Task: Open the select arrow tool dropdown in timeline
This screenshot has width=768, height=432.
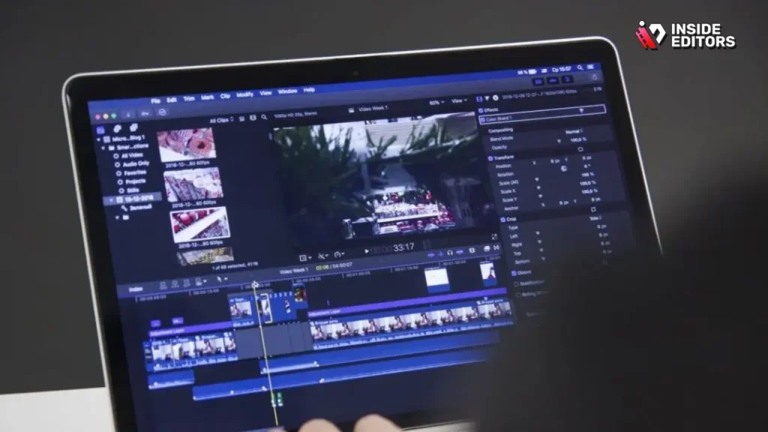Action: point(222,280)
